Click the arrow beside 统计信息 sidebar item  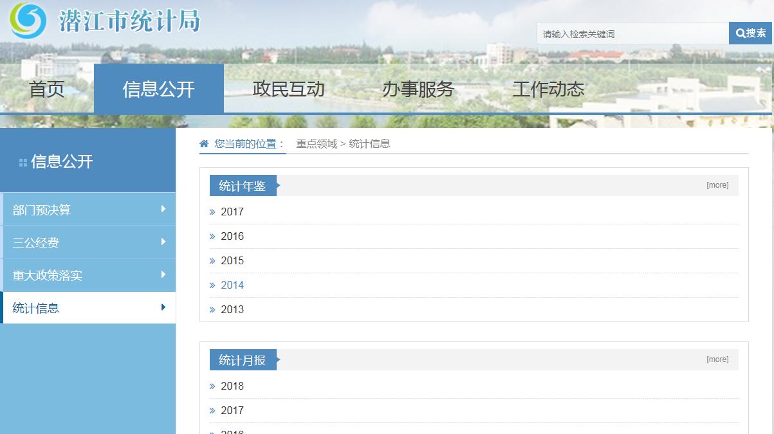pyautogui.click(x=163, y=307)
